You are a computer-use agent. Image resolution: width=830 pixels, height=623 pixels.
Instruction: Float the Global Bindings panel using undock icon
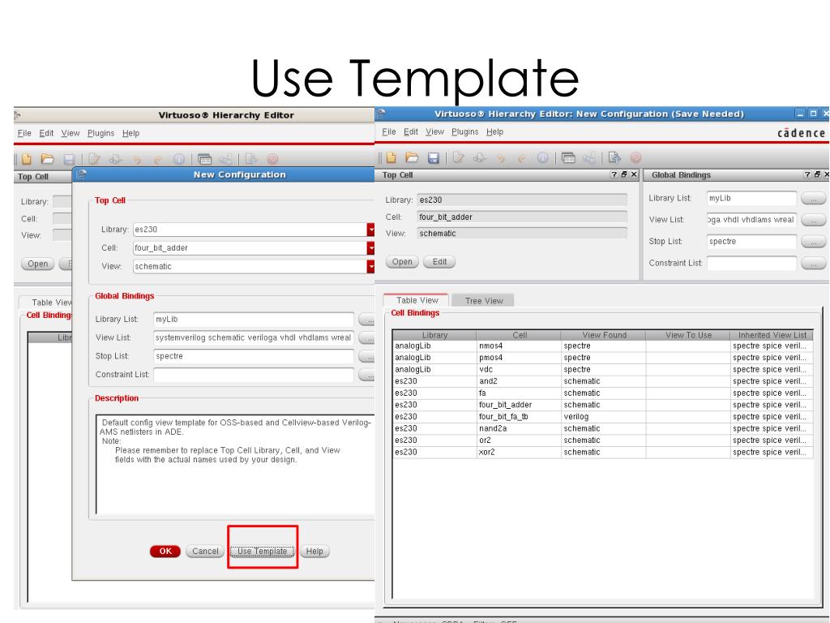point(817,175)
